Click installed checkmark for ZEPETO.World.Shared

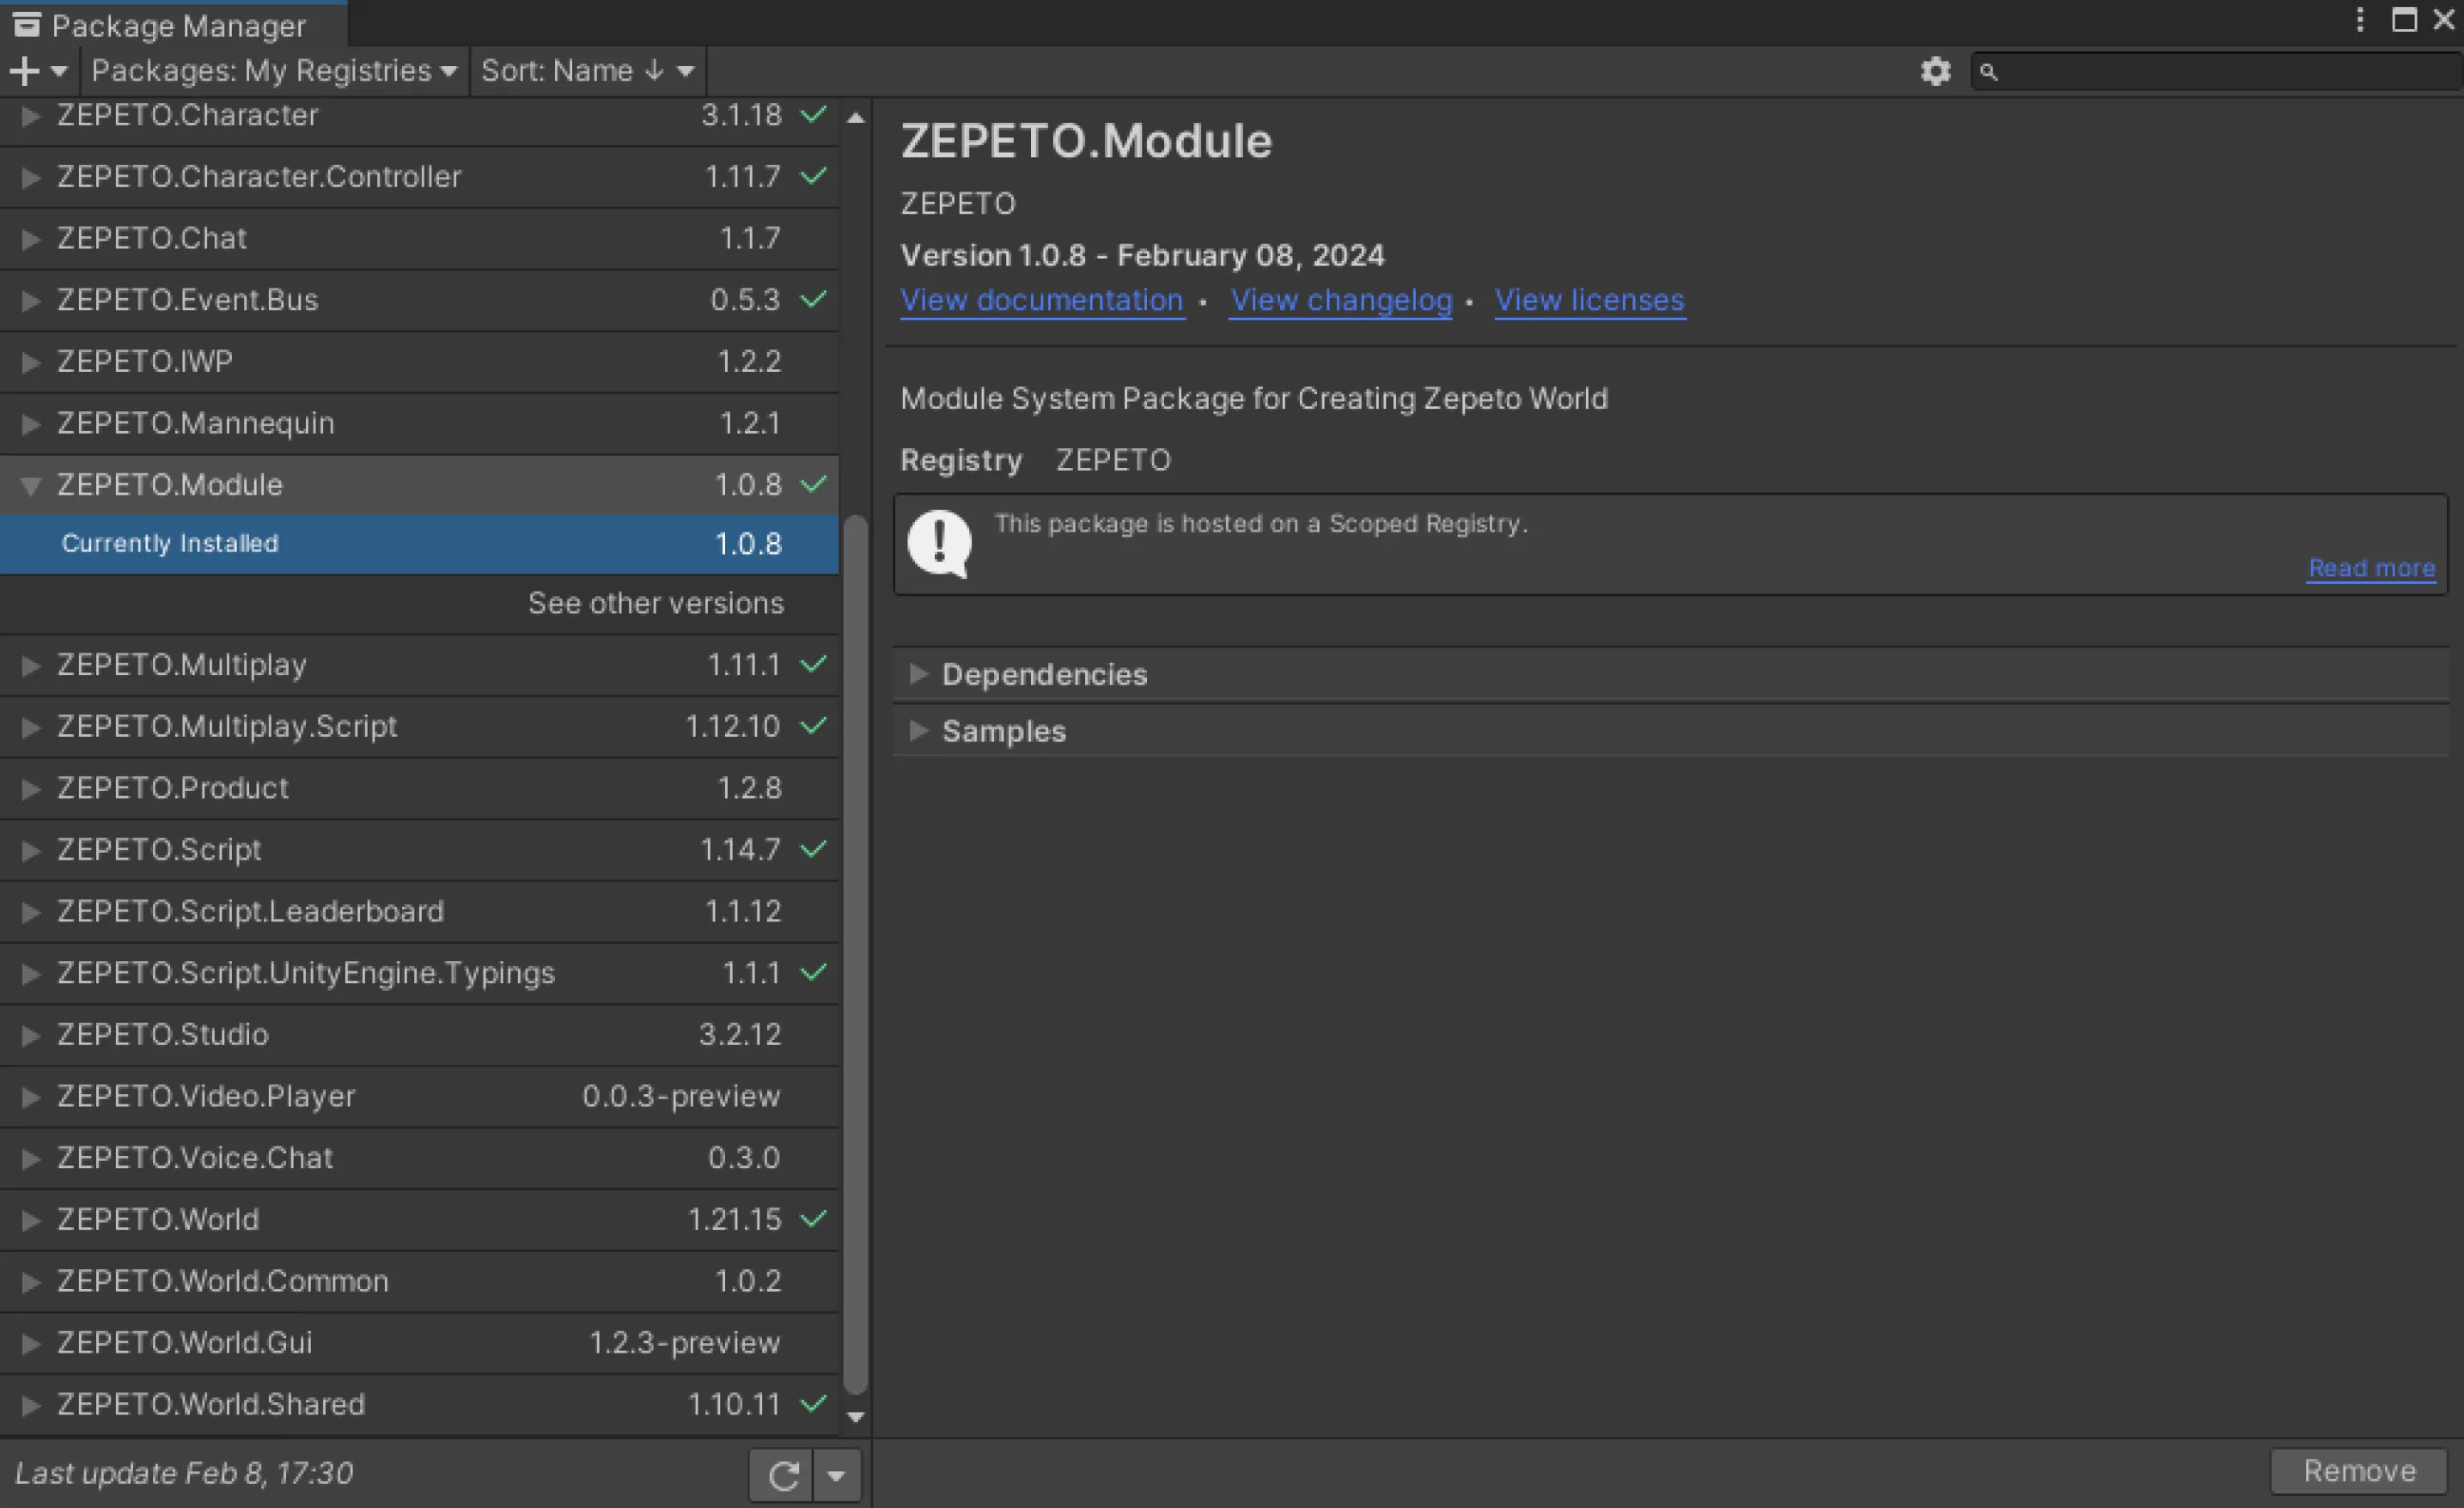[x=814, y=1404]
